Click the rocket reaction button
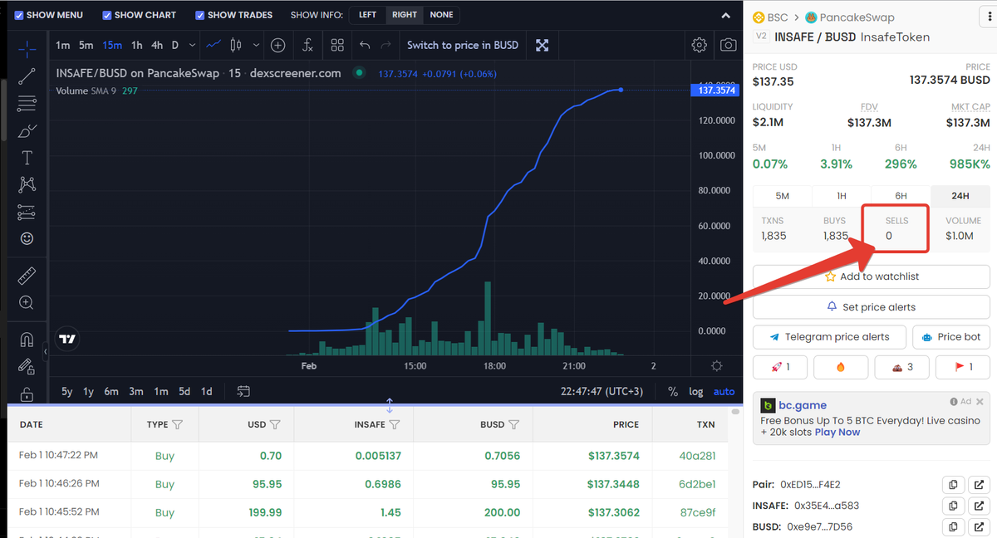The width and height of the screenshot is (997, 538). 779,367
